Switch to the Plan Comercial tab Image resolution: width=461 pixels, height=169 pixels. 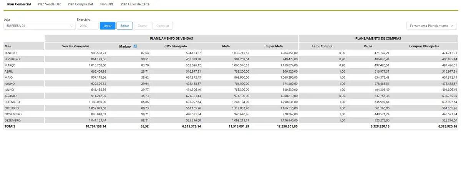pyautogui.click(x=19, y=4)
